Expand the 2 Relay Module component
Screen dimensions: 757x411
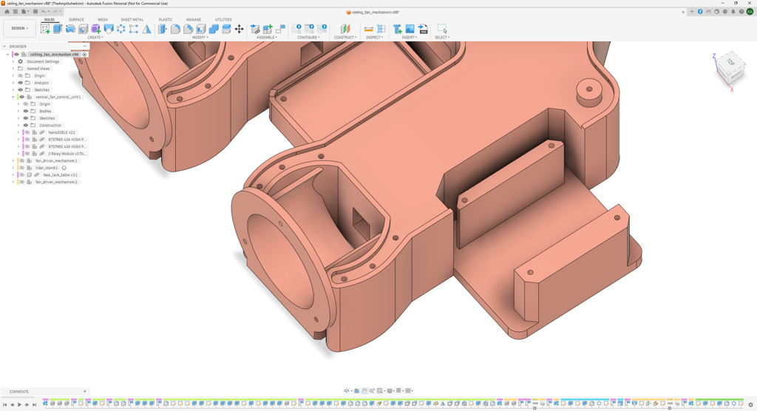[18, 154]
